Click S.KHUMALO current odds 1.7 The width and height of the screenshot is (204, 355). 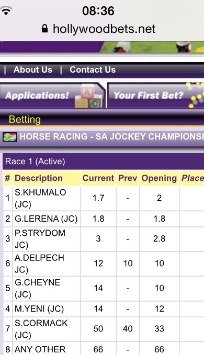click(x=98, y=198)
